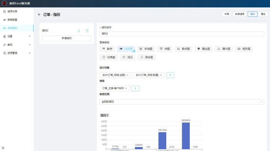Expand the 设置 sidebar menu
This screenshot has width=270, height=151.
(17, 36)
